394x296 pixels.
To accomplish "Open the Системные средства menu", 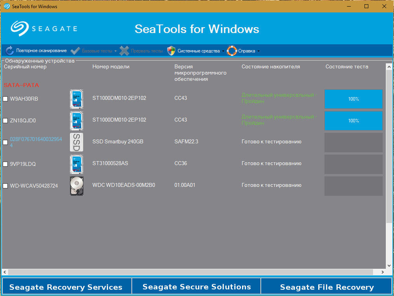I will (199, 51).
